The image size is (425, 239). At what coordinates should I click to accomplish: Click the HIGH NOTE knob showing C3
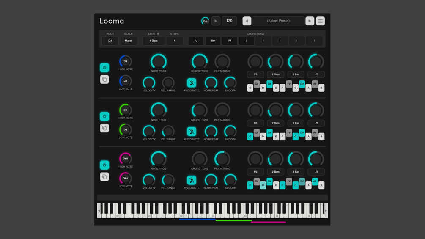coord(126,61)
